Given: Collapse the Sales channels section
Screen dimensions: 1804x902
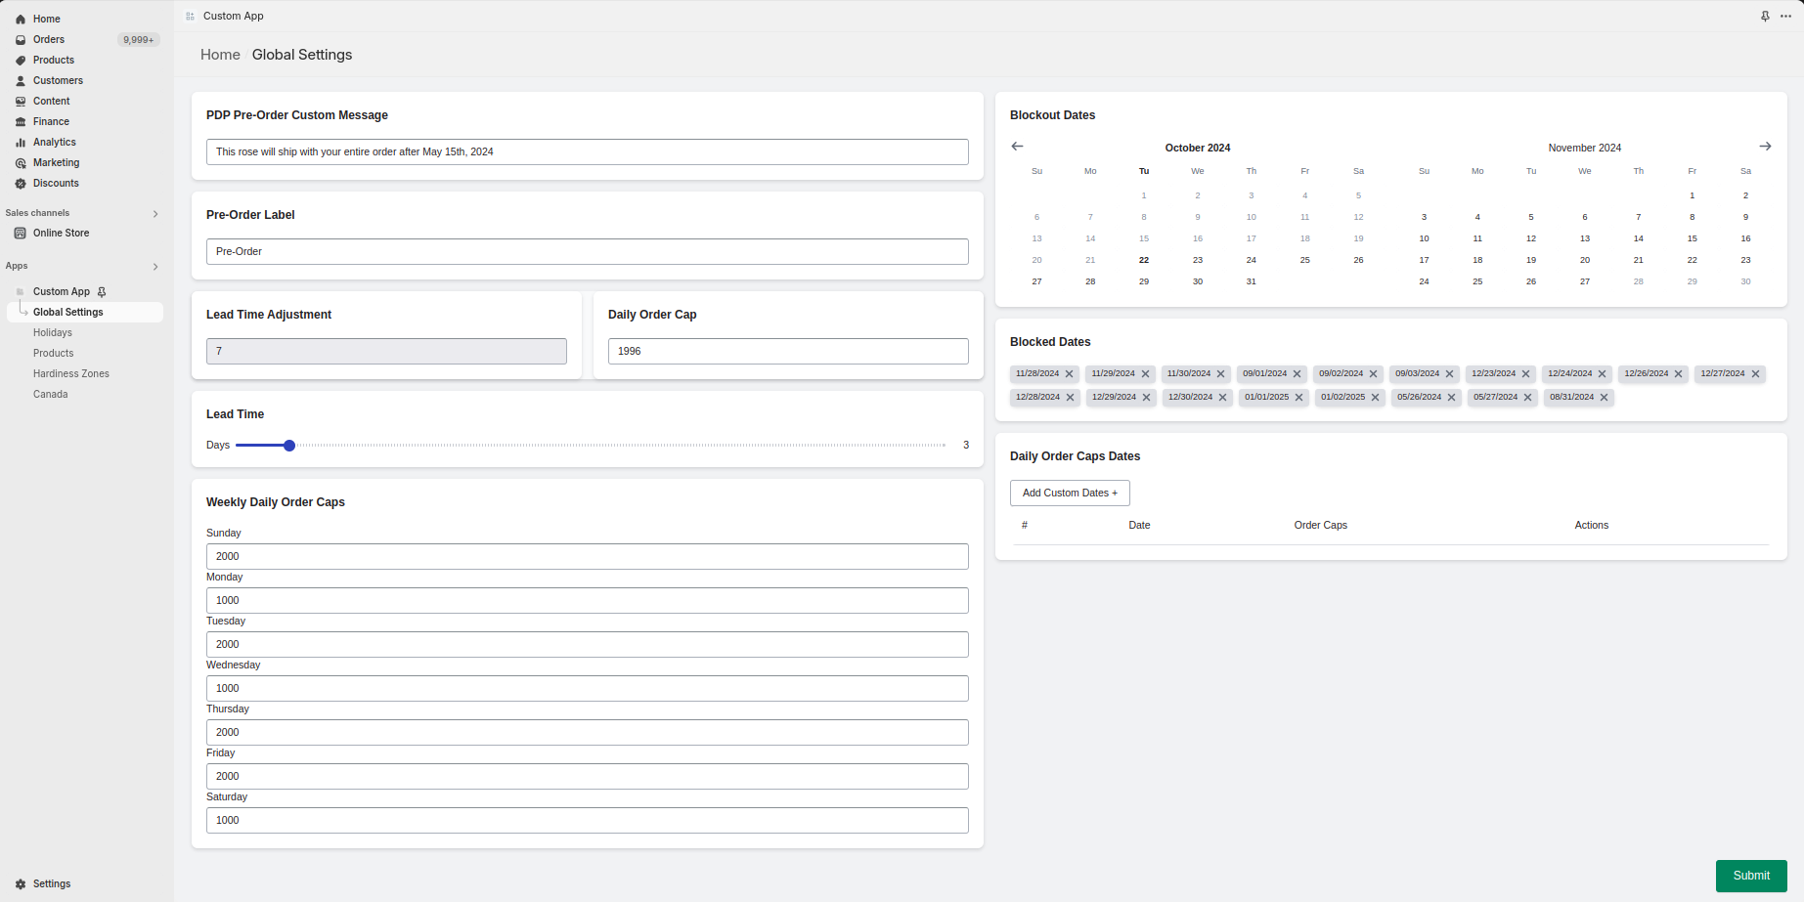Looking at the screenshot, I should pyautogui.click(x=155, y=213).
